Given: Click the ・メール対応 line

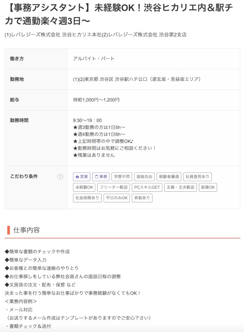Looking at the screenshot, I should (19, 310).
